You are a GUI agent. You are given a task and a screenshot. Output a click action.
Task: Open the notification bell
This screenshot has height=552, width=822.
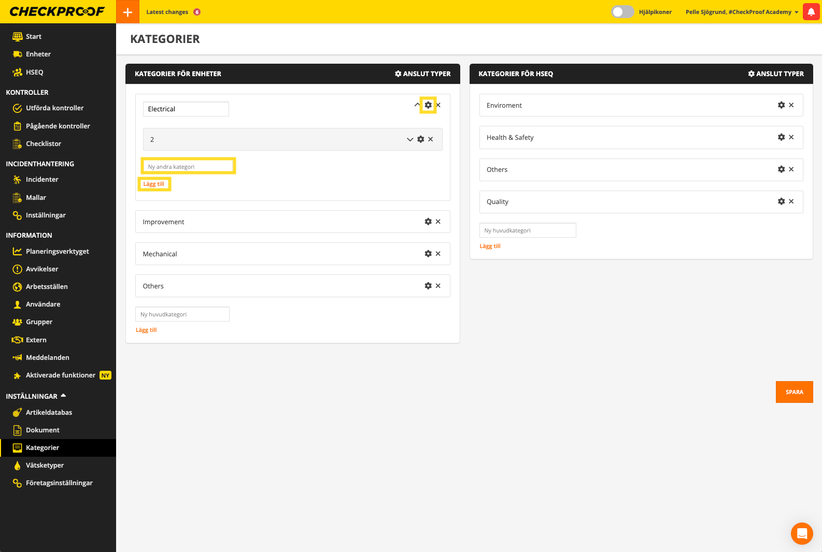(x=811, y=12)
